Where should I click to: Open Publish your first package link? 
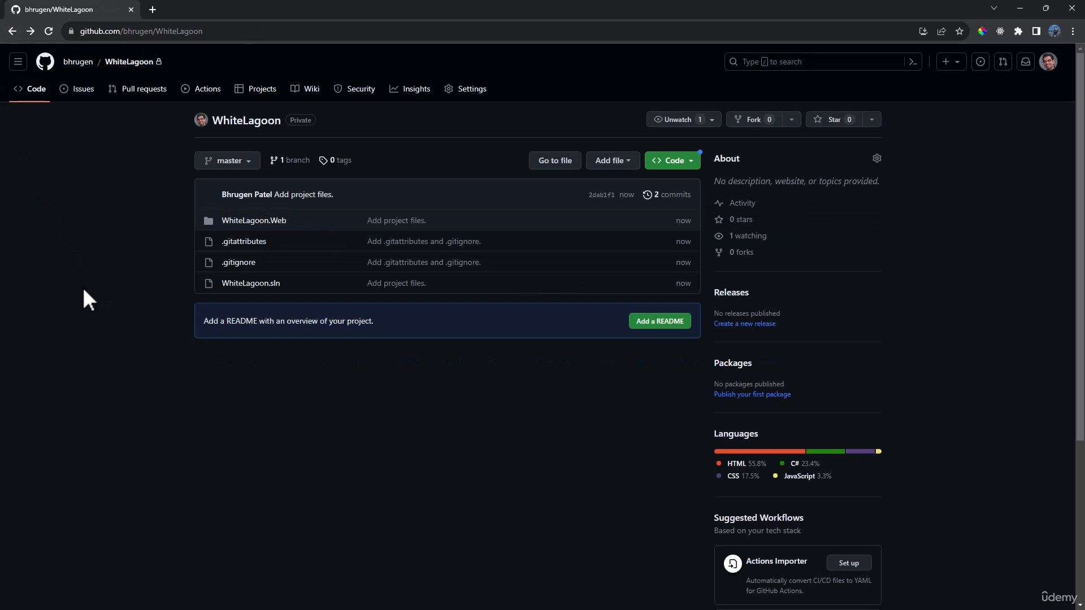click(x=752, y=394)
